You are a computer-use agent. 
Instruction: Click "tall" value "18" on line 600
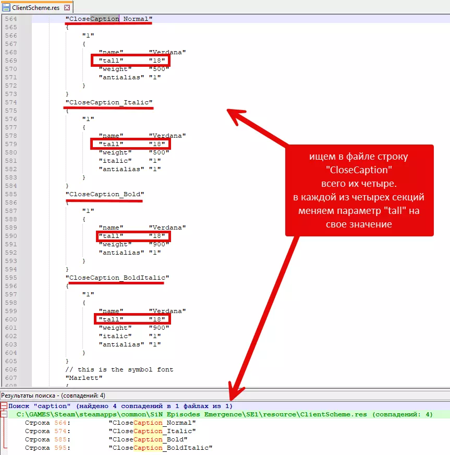coord(157,319)
